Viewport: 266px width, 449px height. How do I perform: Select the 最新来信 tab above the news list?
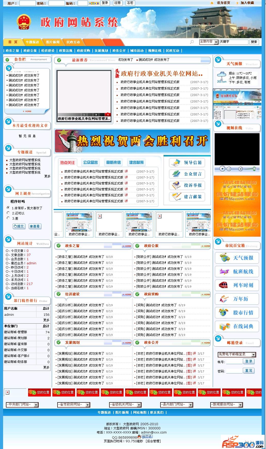click(114, 162)
